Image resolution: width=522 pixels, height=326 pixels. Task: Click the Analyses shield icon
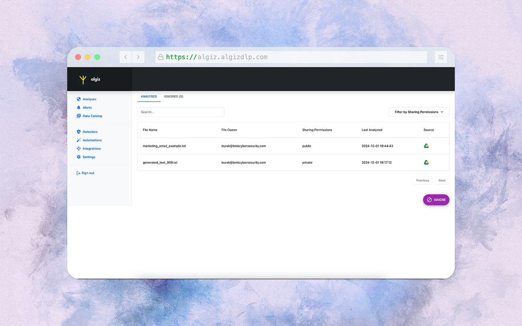(x=79, y=99)
